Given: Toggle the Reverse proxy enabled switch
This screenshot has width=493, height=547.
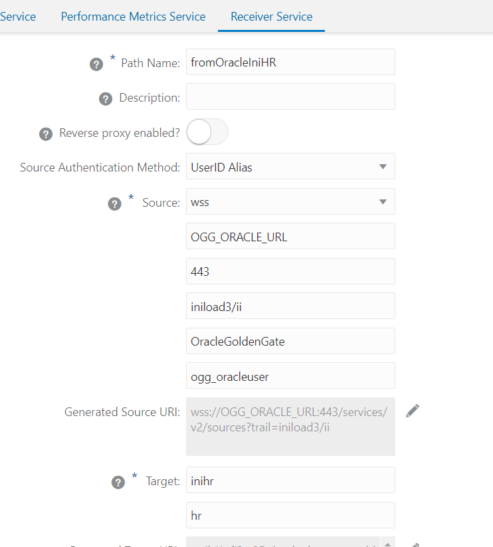Looking at the screenshot, I should pos(207,132).
